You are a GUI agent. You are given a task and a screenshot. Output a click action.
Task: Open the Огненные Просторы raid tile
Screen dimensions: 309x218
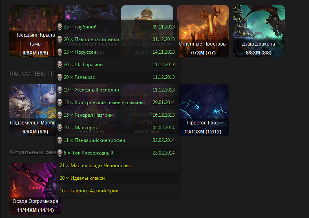[203, 31]
